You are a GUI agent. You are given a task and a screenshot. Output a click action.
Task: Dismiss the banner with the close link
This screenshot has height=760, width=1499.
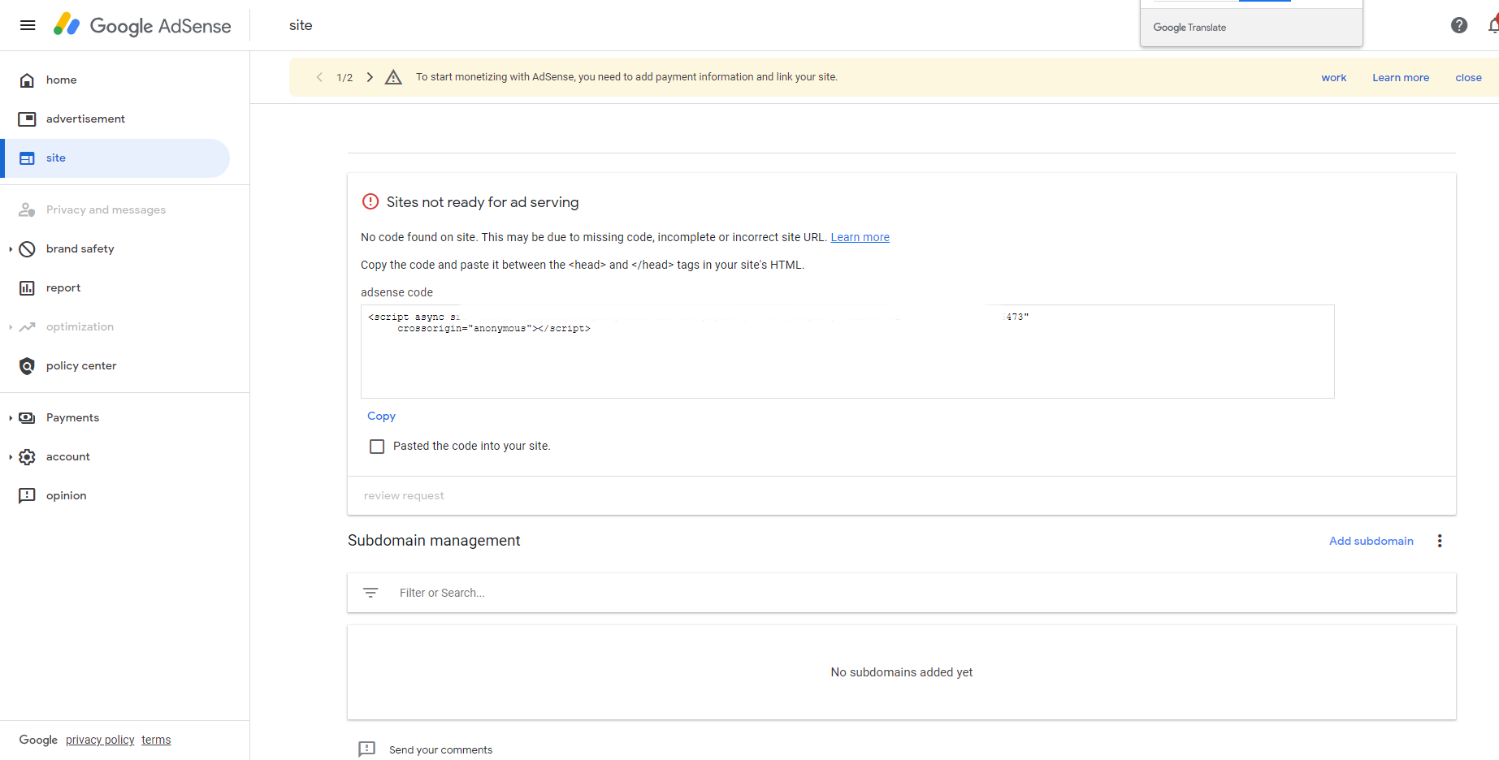[x=1468, y=78]
